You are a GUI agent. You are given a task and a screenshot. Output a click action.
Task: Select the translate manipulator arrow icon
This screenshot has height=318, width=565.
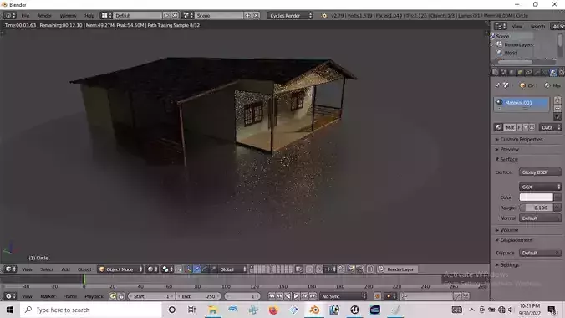coord(196,269)
